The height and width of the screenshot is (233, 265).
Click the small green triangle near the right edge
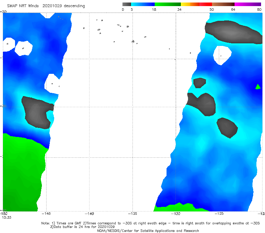tap(258, 87)
